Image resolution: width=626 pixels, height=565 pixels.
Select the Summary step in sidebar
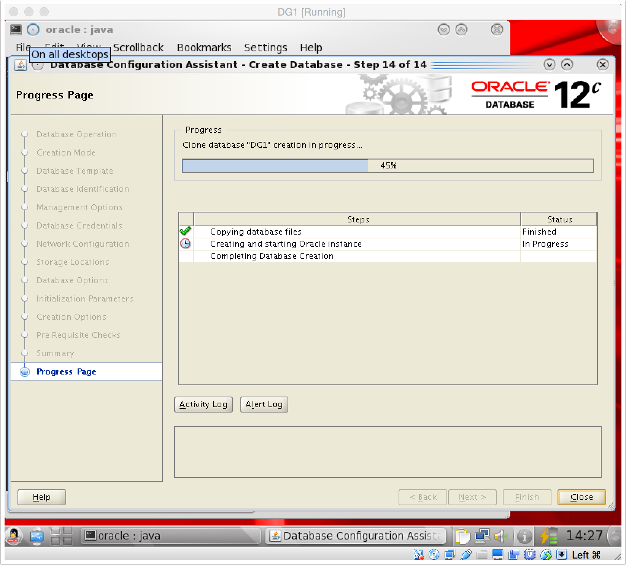[x=55, y=353]
